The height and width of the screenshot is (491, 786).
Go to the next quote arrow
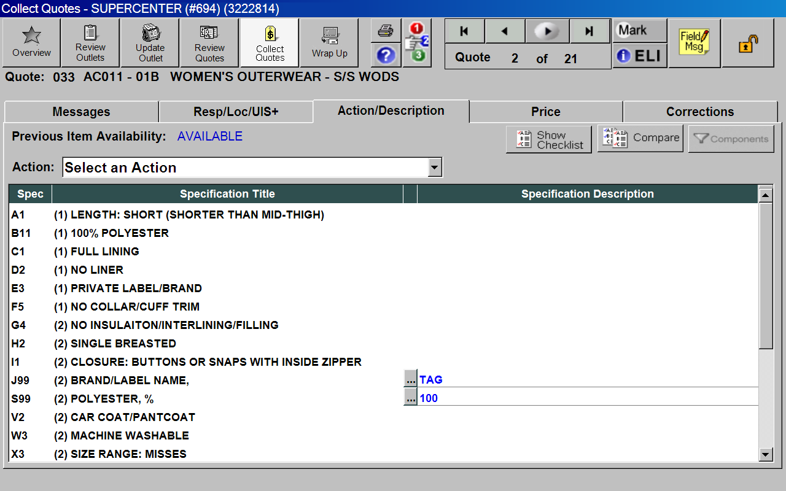click(x=547, y=31)
